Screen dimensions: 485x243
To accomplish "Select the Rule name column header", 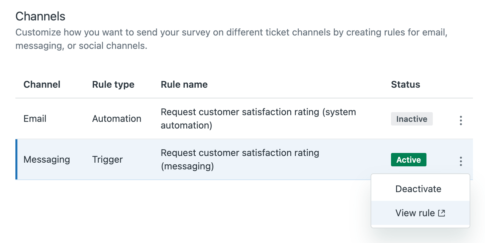I will tap(184, 84).
